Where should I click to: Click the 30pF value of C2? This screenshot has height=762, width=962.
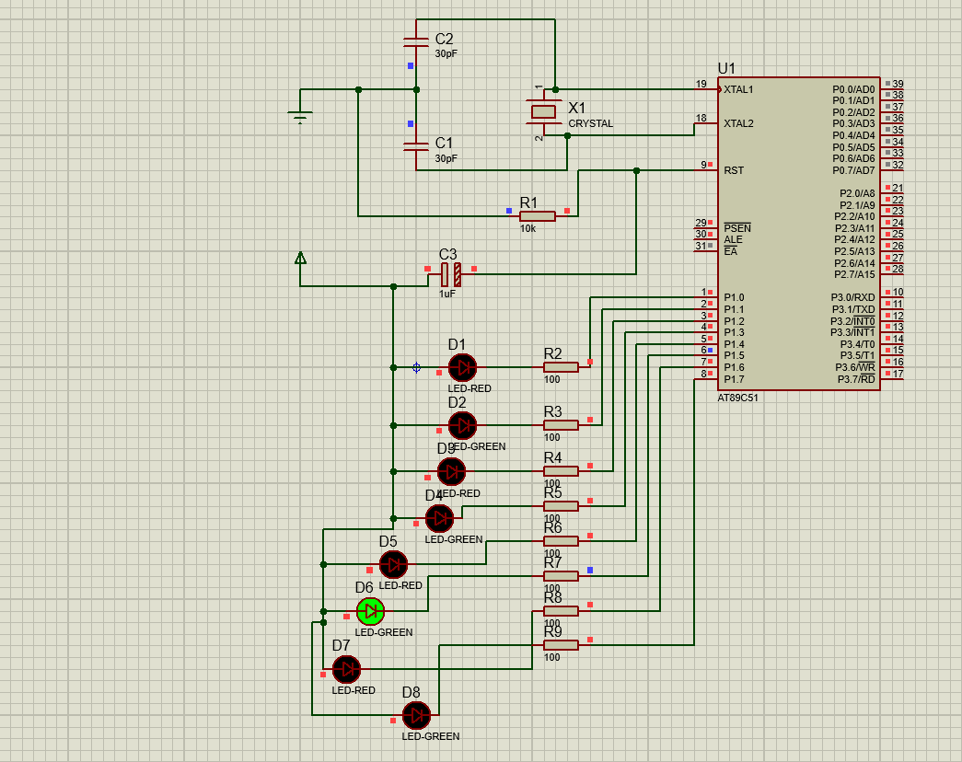(x=446, y=54)
